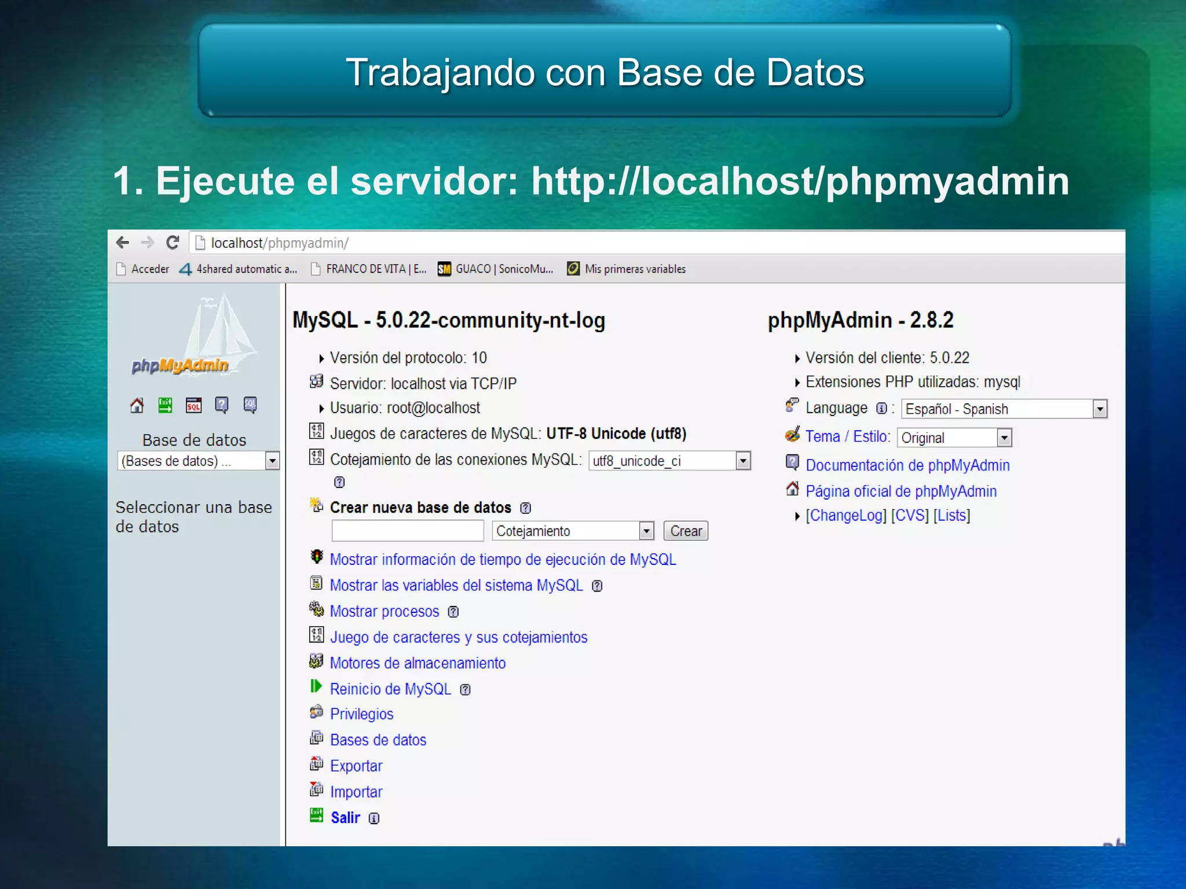Open the Español - Spanish language dropdown
The width and height of the screenshot is (1186, 889).
click(1004, 409)
